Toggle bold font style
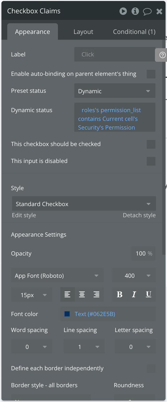This screenshot has height=402, width=167. (x=120, y=295)
